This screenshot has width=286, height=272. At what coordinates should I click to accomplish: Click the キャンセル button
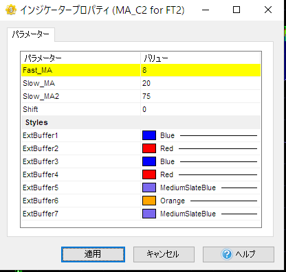point(164,254)
